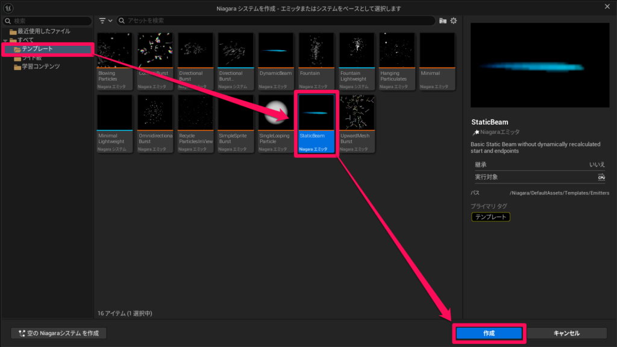Toggle the sources folder panel icon
This screenshot has width=617, height=347.
click(x=443, y=21)
